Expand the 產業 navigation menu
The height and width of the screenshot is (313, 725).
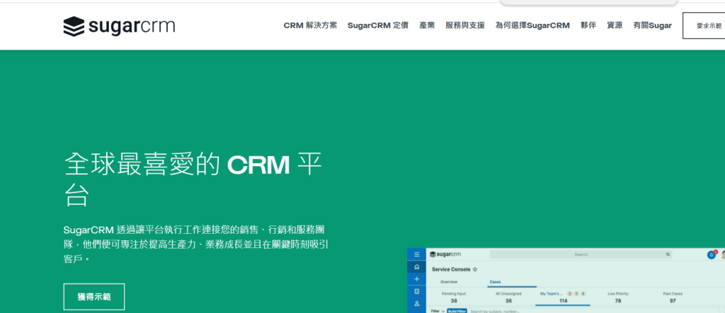click(426, 25)
